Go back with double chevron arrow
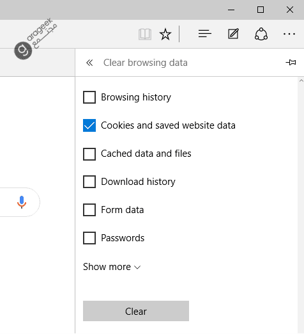Image resolution: width=304 pixels, height=334 pixels. pyautogui.click(x=89, y=63)
